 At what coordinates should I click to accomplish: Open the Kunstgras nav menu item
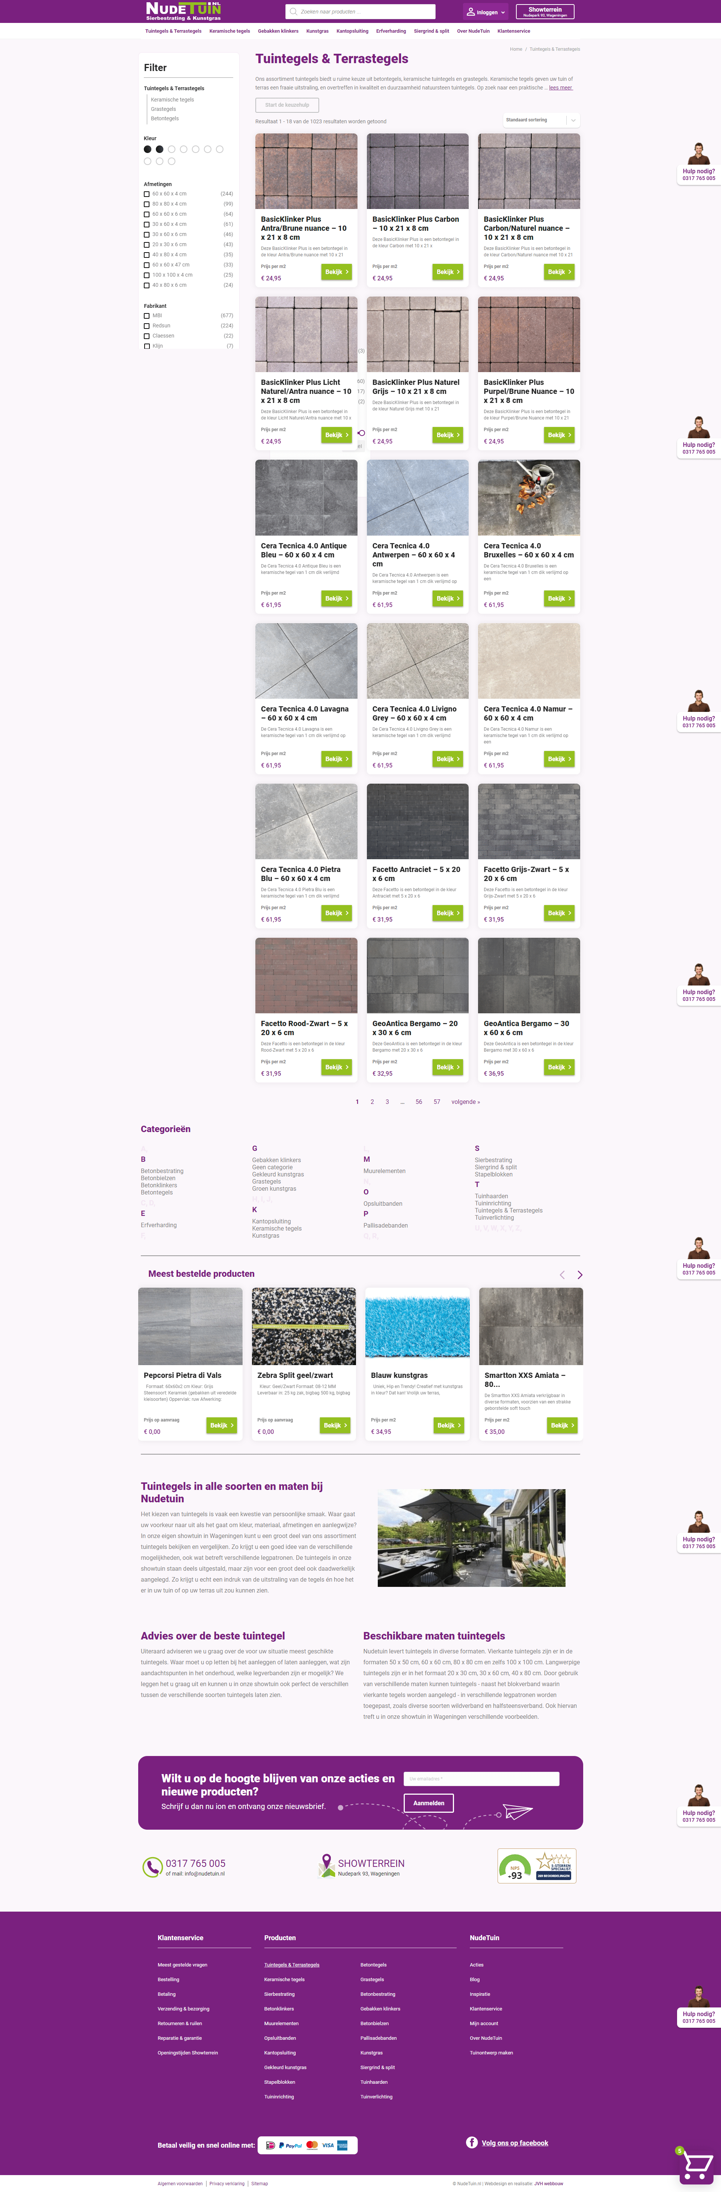(317, 31)
